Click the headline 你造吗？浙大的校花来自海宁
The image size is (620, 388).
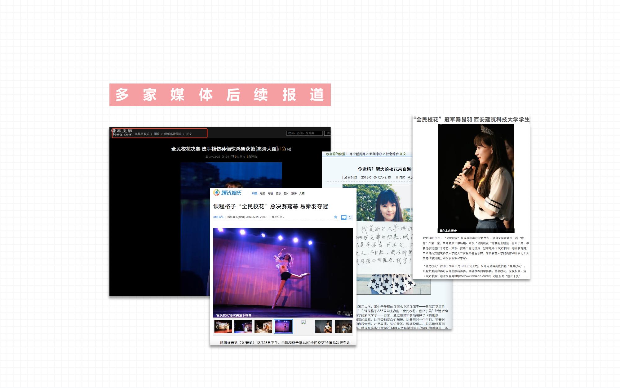(x=385, y=169)
